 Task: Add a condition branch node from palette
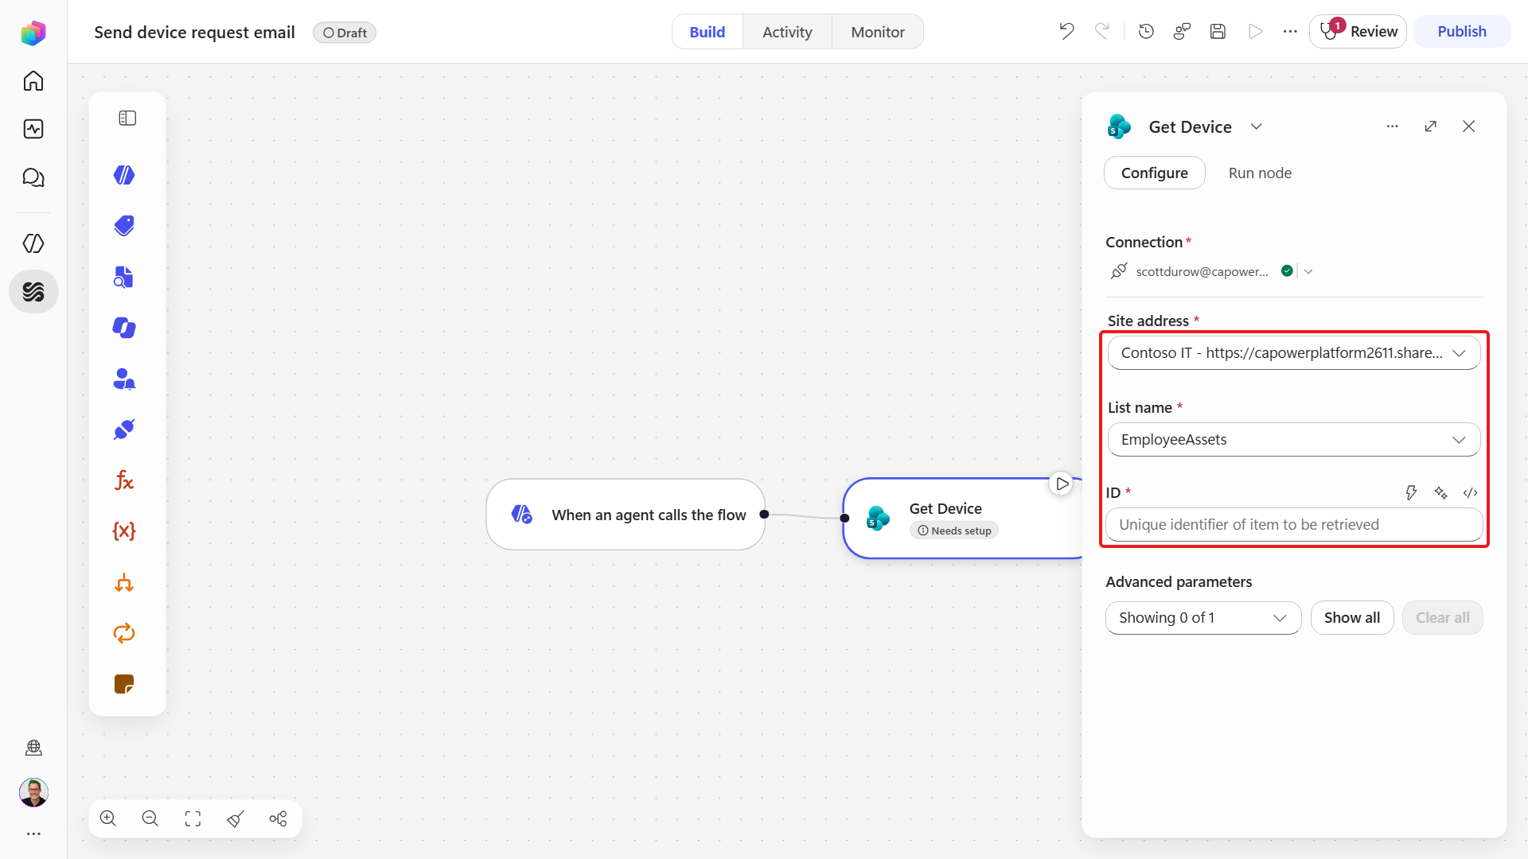(x=124, y=582)
